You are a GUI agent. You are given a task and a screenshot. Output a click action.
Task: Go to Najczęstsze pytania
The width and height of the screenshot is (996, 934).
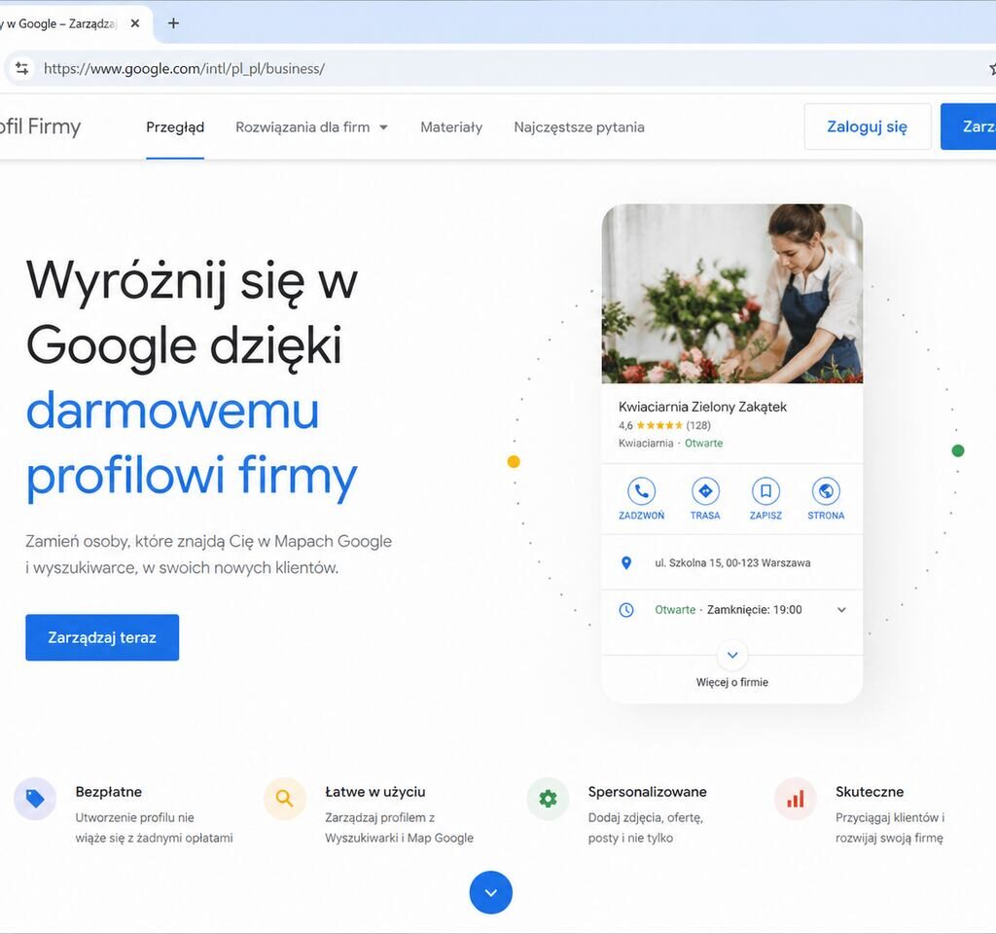pyautogui.click(x=580, y=127)
